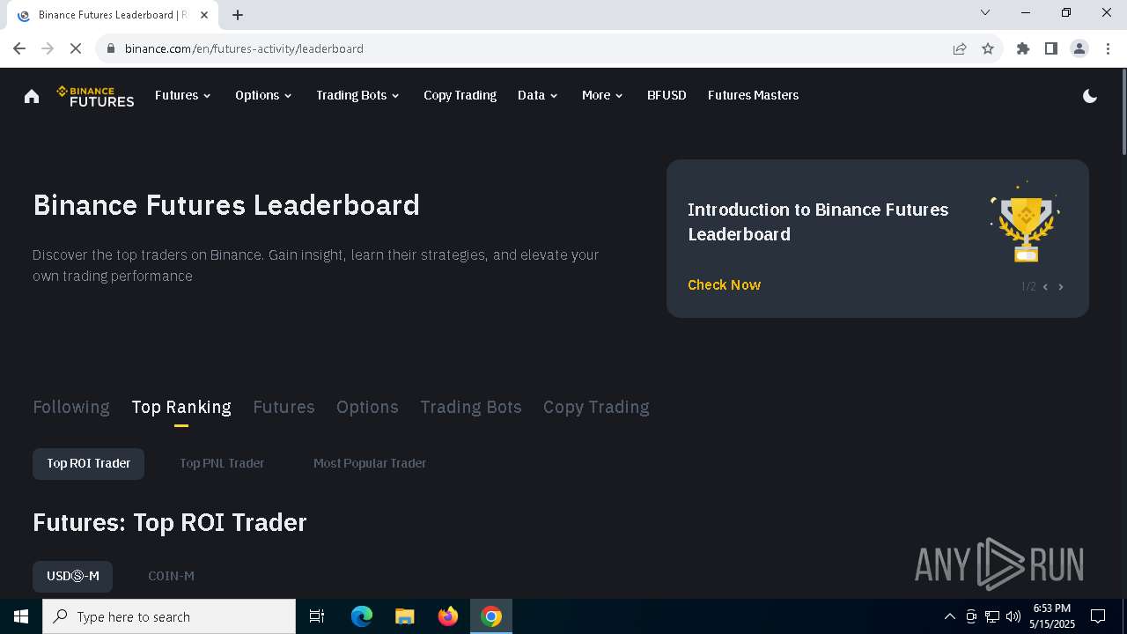Open Chrome extensions puzzle icon
The height and width of the screenshot is (634, 1127).
(x=1023, y=48)
